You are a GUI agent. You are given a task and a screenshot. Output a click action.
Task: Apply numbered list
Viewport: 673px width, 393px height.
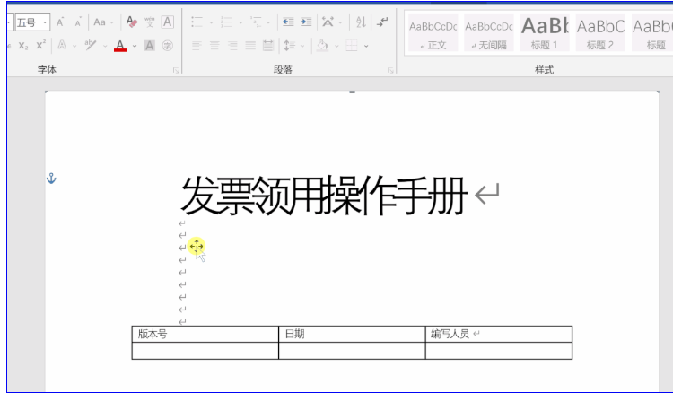point(226,22)
